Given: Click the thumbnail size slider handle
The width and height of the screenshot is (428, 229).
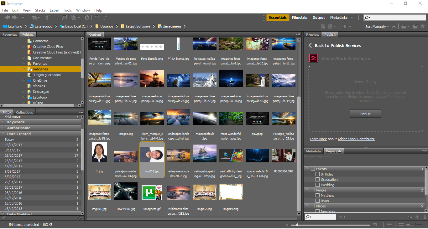Looking at the screenshot, I should 297,225.
